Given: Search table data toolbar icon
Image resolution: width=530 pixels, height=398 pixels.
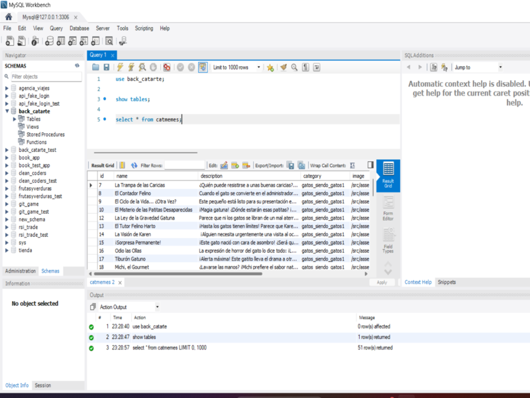Looking at the screenshot, I should (109, 41).
